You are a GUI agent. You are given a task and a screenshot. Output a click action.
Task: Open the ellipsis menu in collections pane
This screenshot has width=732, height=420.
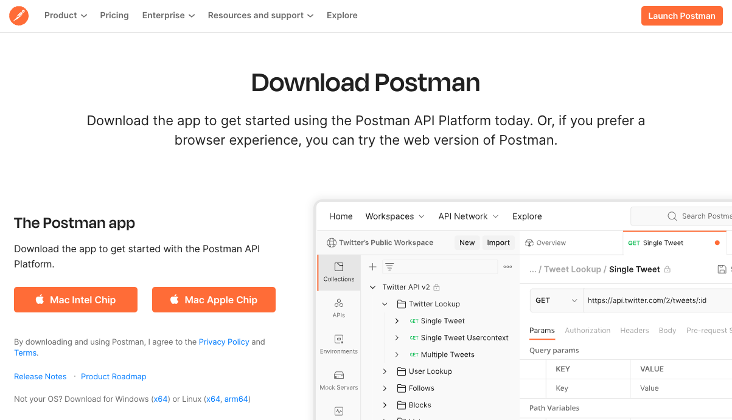pos(507,266)
